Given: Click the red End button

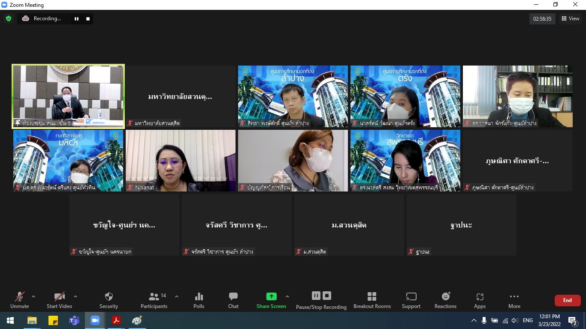Looking at the screenshot, I should (x=568, y=300).
